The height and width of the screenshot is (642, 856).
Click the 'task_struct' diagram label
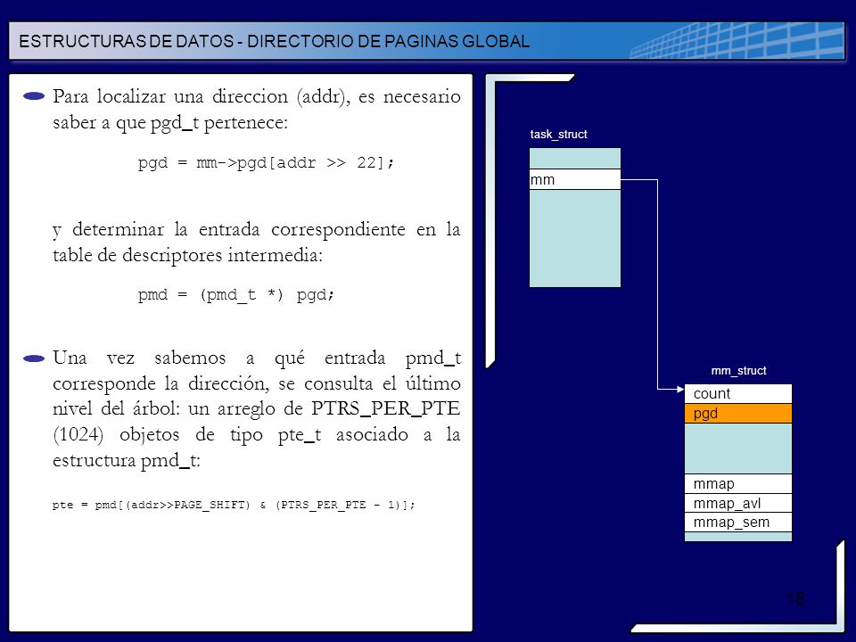coord(558,135)
